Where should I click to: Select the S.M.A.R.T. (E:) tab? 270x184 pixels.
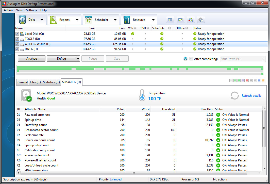(x=72, y=82)
